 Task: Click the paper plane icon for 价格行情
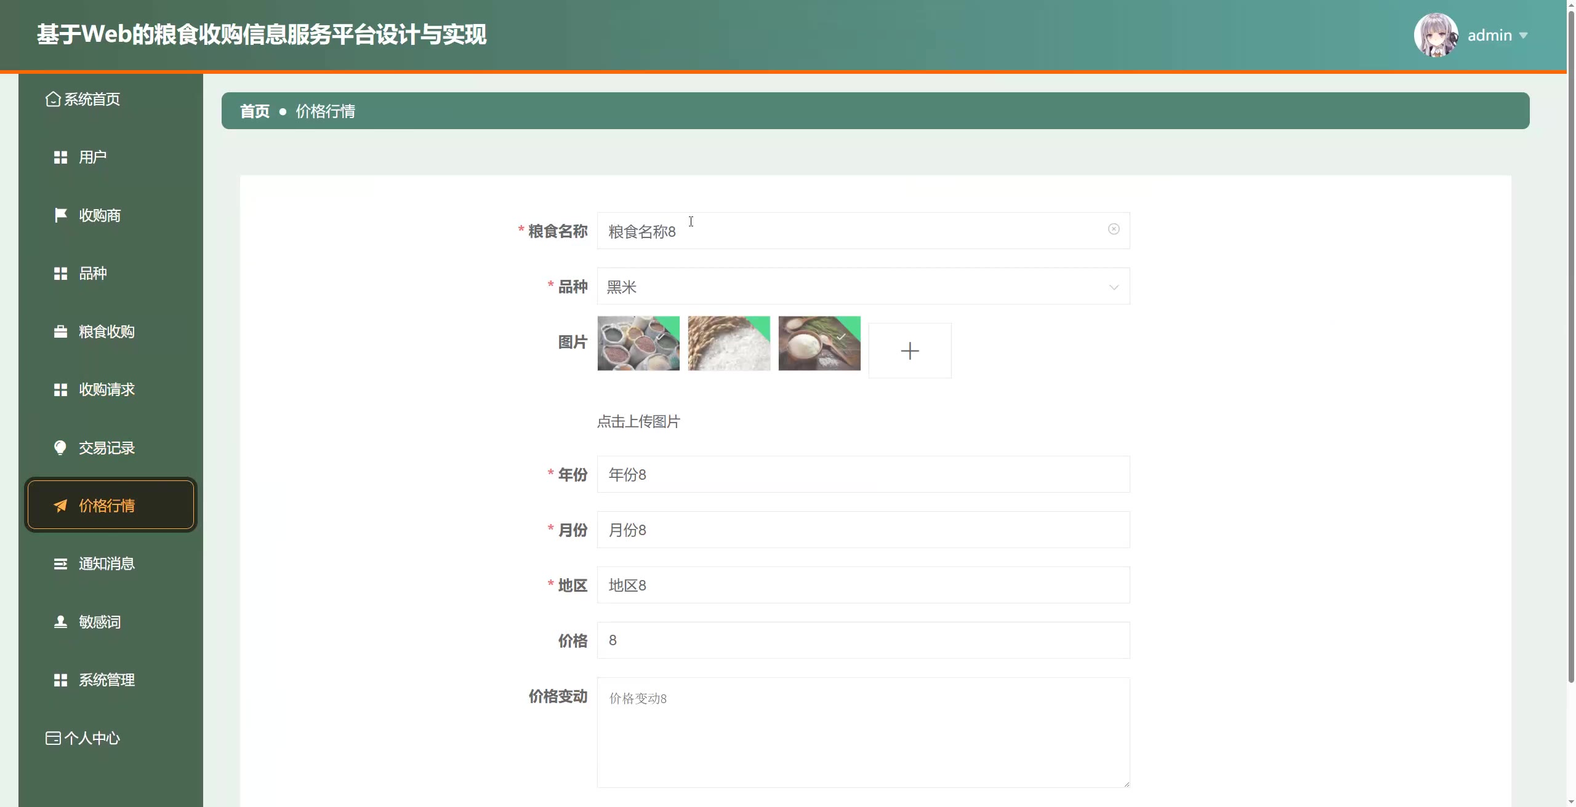click(60, 506)
